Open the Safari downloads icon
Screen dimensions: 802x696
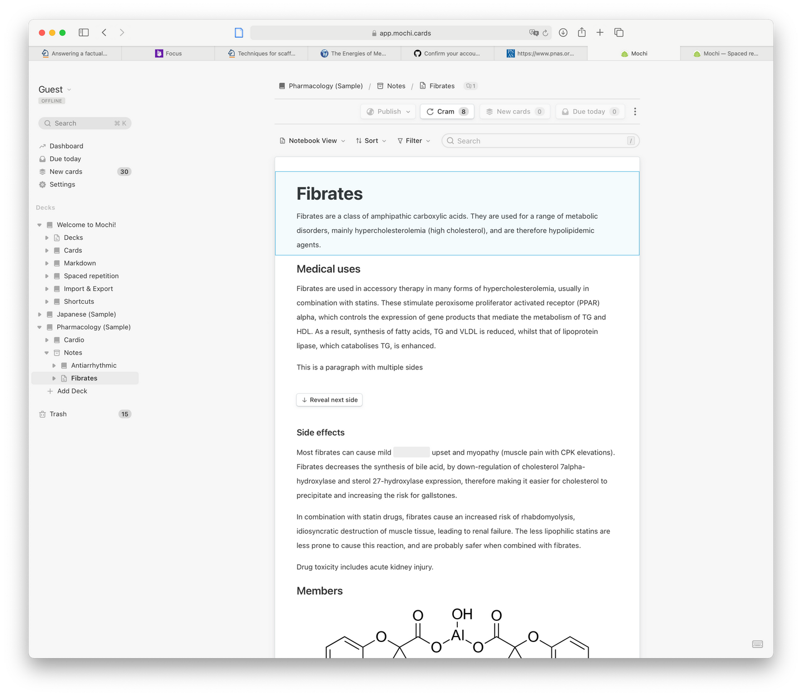click(563, 33)
